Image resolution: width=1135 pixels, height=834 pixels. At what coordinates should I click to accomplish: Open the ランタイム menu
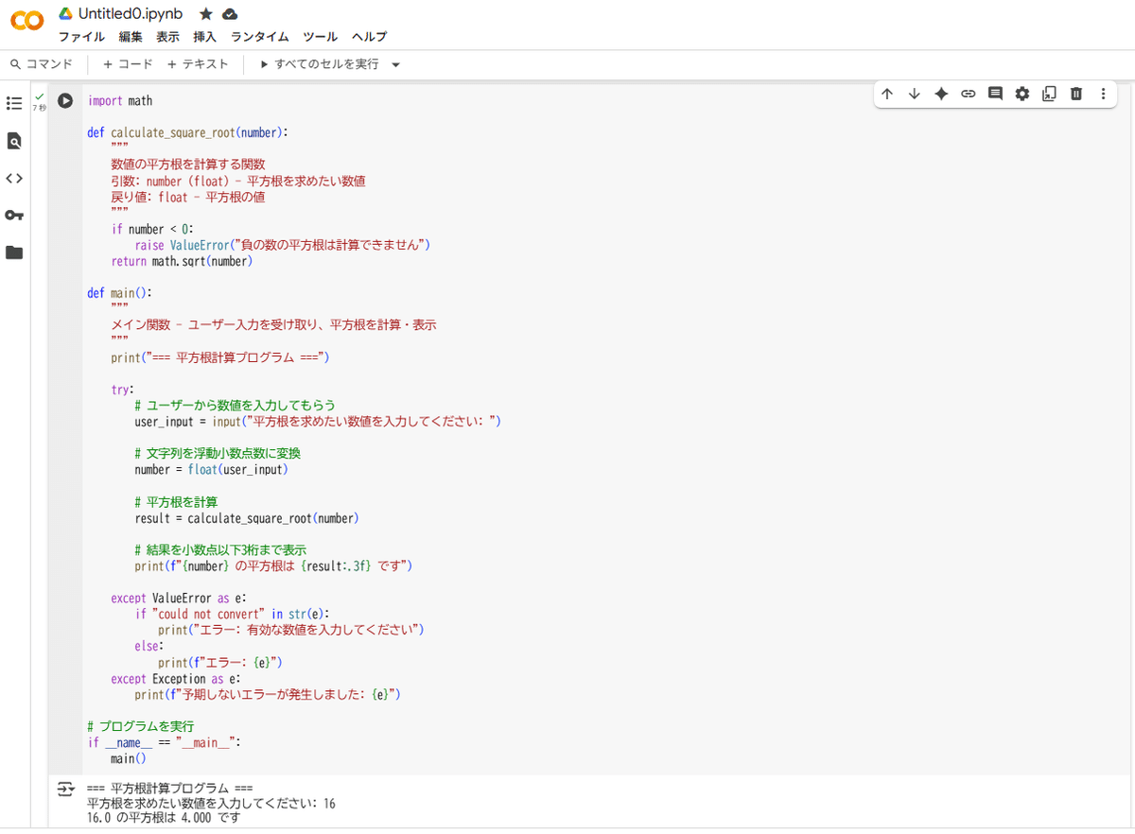tap(259, 36)
